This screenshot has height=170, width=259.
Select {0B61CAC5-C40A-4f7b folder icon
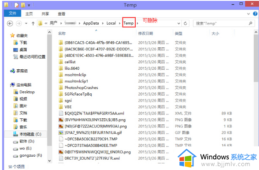[x=61, y=43]
